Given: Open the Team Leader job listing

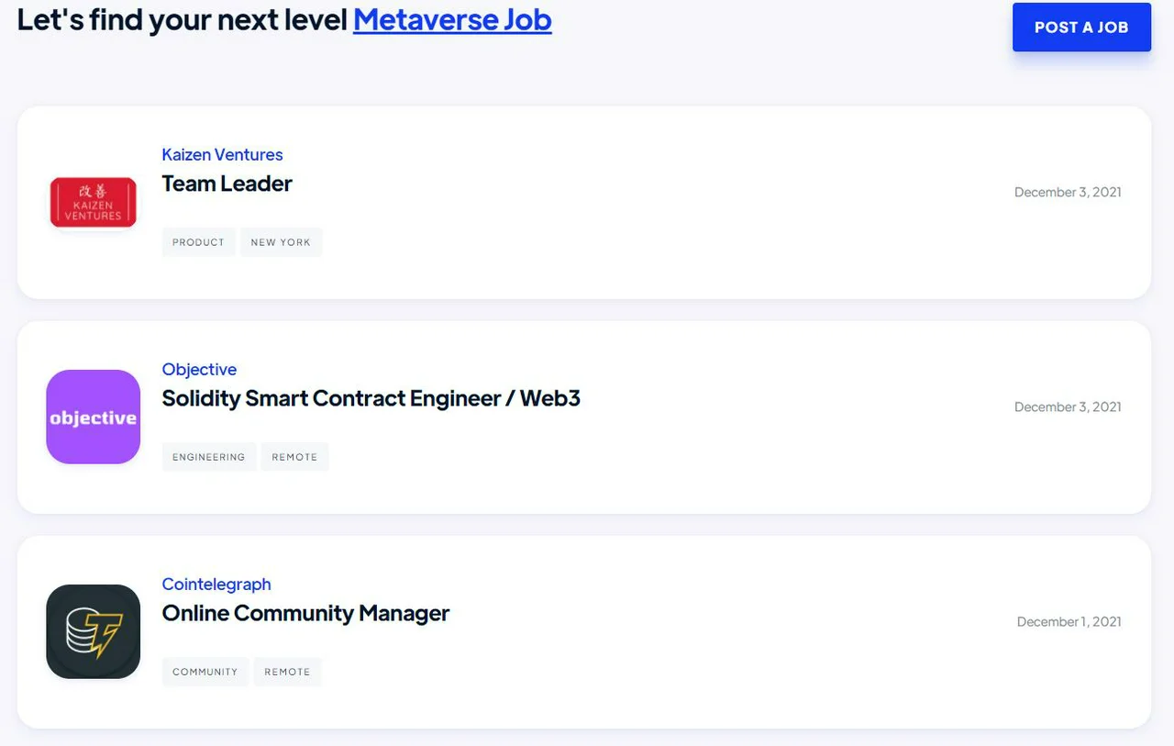Looking at the screenshot, I should click(x=227, y=184).
